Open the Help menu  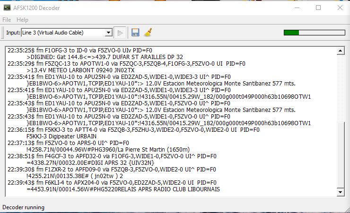[x=22, y=20]
